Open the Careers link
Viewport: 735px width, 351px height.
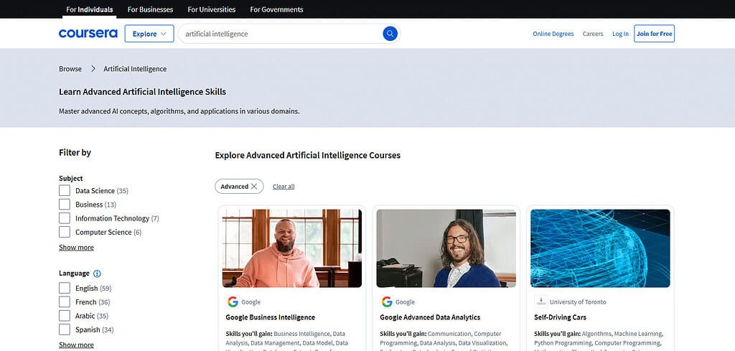click(x=593, y=34)
